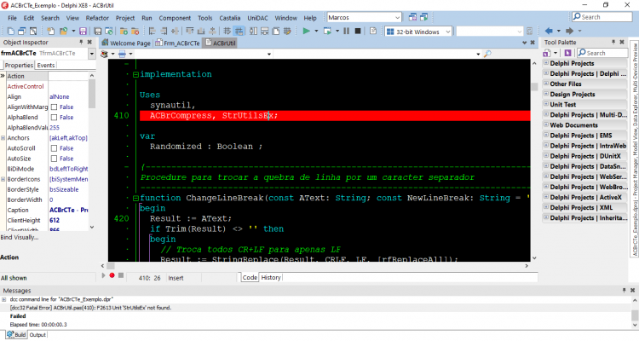
Task: Click the Add file to project icon
Action: (124, 31)
